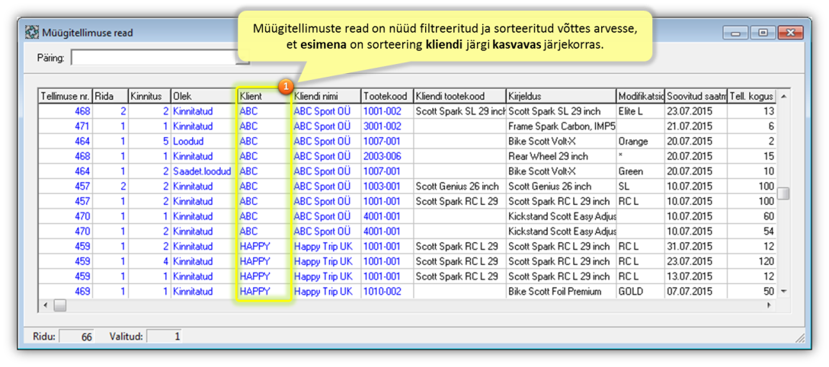This screenshot has height=367, width=829.
Task: Click the date 31.07.2015 cell
Action: click(x=696, y=246)
